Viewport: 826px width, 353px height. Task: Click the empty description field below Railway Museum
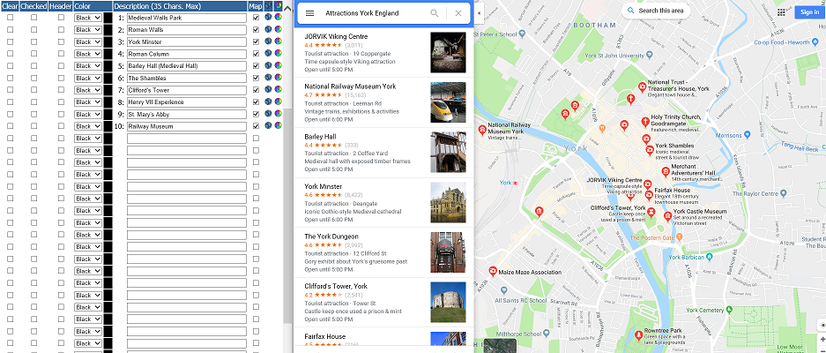click(187, 139)
